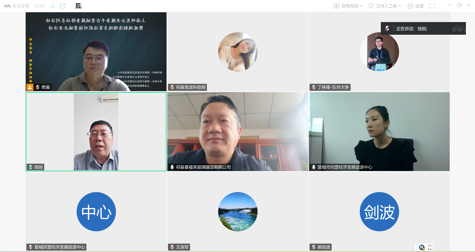
Task: Click the recording status icon in top bar
Action: [78, 6]
